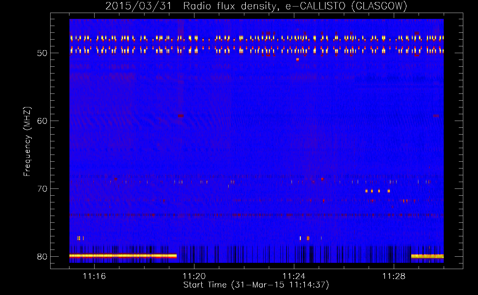Click the plot title '2015/03/31 Radio flux density, e-CALLISTO (GLASGOW)'
The width and height of the screenshot is (478, 295).
256,6
